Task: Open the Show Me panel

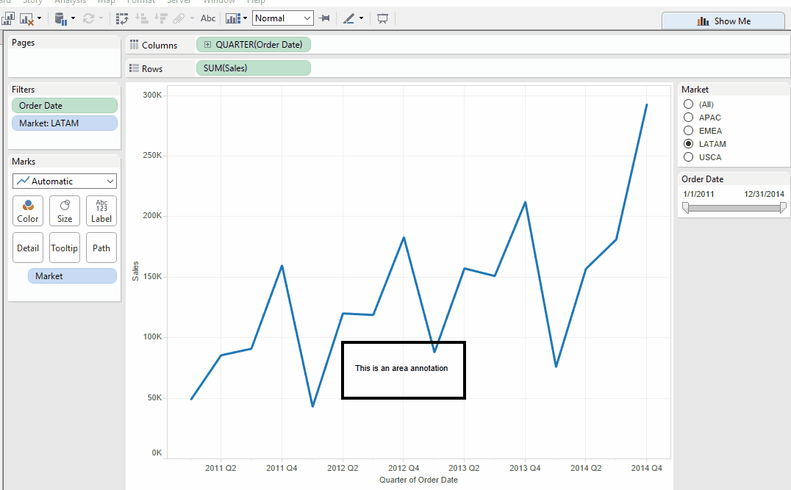Action: (x=723, y=21)
